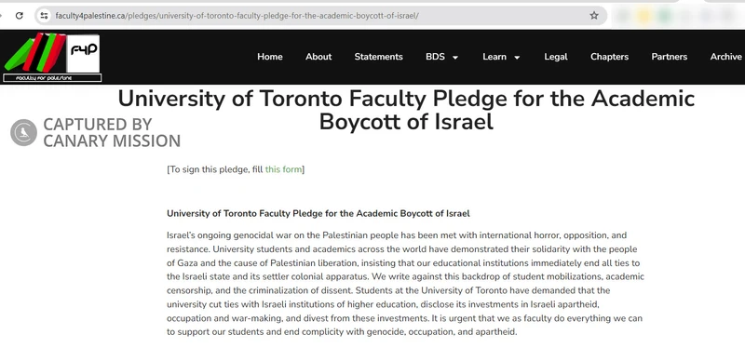Click the F4P white logo box
Viewport: 745px width, 348px height.
(84, 53)
